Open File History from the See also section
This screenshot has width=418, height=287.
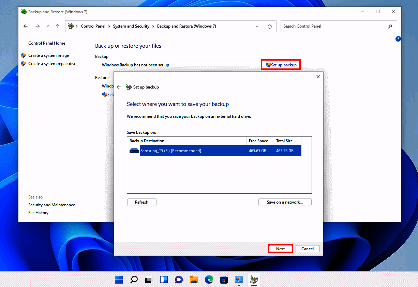pos(38,212)
